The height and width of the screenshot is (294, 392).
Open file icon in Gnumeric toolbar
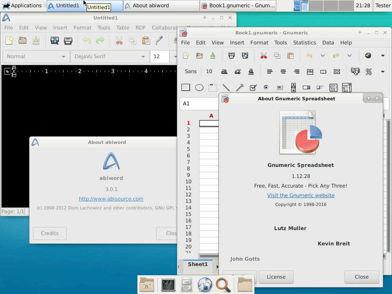click(199, 56)
